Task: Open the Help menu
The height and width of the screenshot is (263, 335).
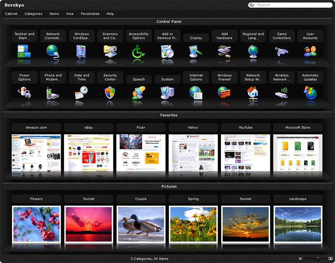Action: click(x=110, y=14)
